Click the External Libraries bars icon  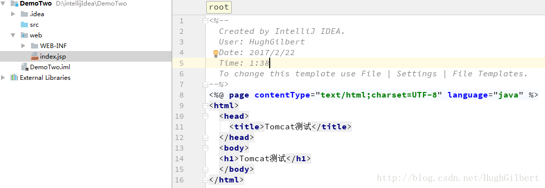(14, 77)
